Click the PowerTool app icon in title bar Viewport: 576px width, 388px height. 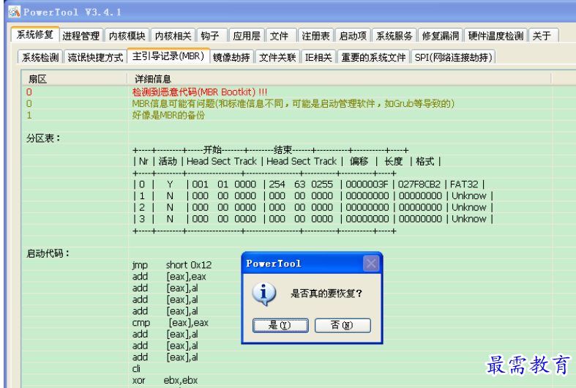point(15,12)
